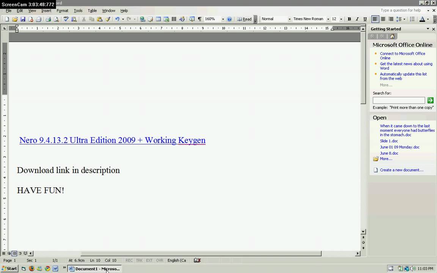Viewport: 437px width, 273px height.
Task: Create a new blank document from toolbar
Action: (x=7, y=19)
